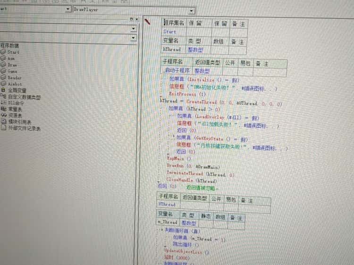Click the 如果真 (LoadOverlay (#dll) = 假) line

click(x=218, y=117)
